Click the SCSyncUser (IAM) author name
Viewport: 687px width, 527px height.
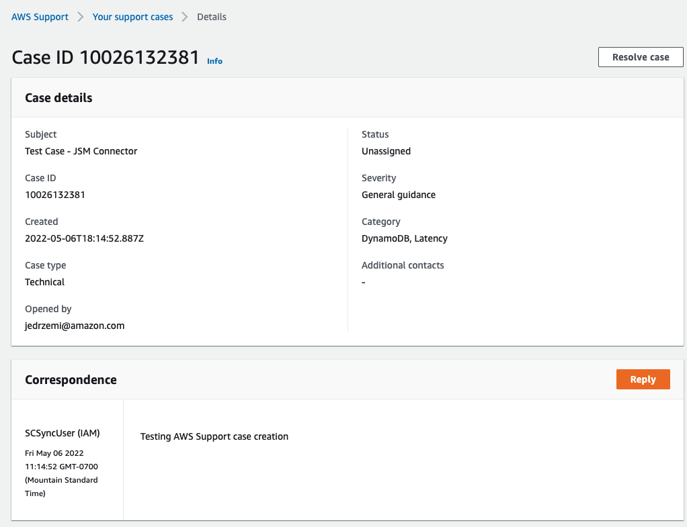62,433
